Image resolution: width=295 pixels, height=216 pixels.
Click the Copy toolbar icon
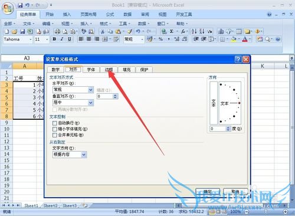click(110, 31)
